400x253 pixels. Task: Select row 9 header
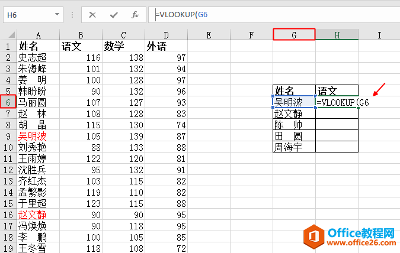[x=8, y=136]
